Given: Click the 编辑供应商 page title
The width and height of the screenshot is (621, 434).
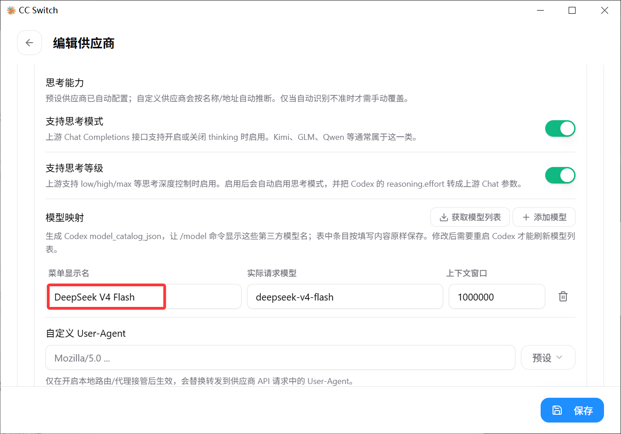Looking at the screenshot, I should click(84, 43).
